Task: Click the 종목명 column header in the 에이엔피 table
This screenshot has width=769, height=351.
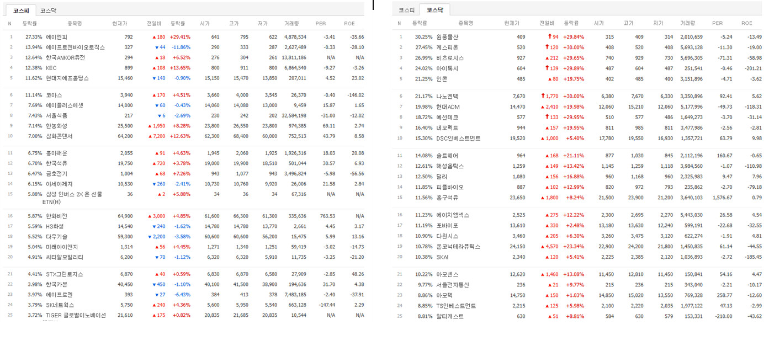Action: [75, 23]
